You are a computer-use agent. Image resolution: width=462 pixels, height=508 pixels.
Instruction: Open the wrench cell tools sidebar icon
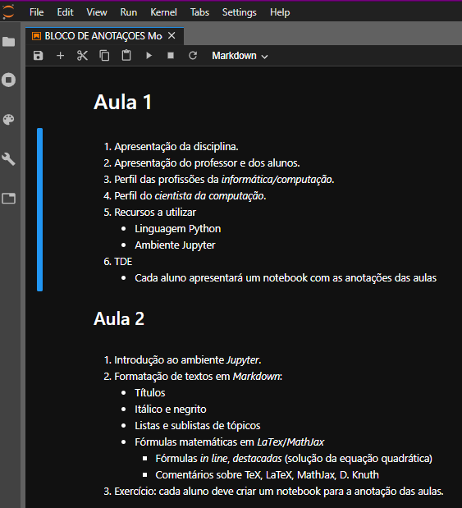(x=9, y=159)
